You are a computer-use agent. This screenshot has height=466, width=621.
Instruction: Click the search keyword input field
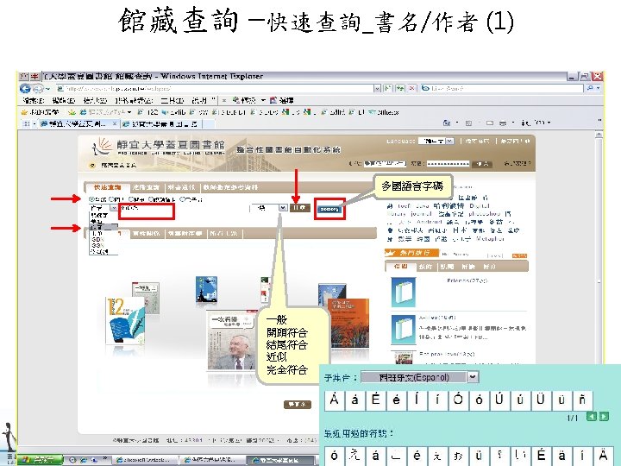[x=147, y=211]
